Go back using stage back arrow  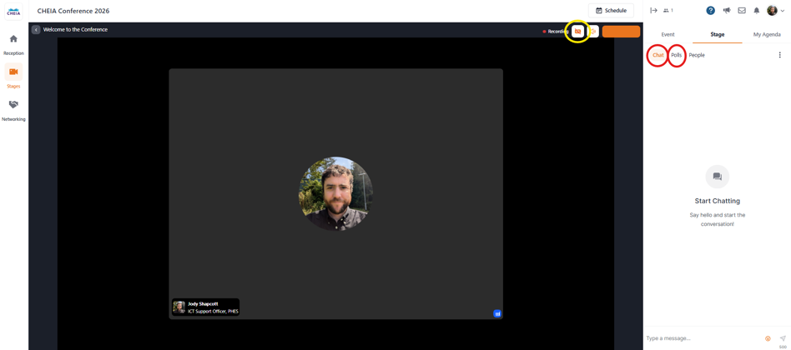(36, 30)
